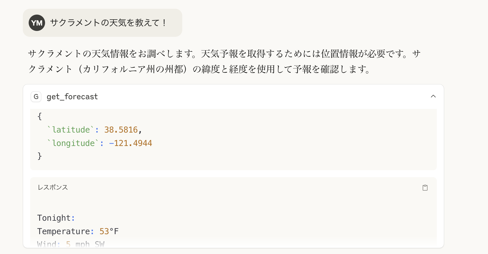Click the user message サクラメントの天気を教えて！
The width and height of the screenshot is (488, 254).
pyautogui.click(x=109, y=23)
